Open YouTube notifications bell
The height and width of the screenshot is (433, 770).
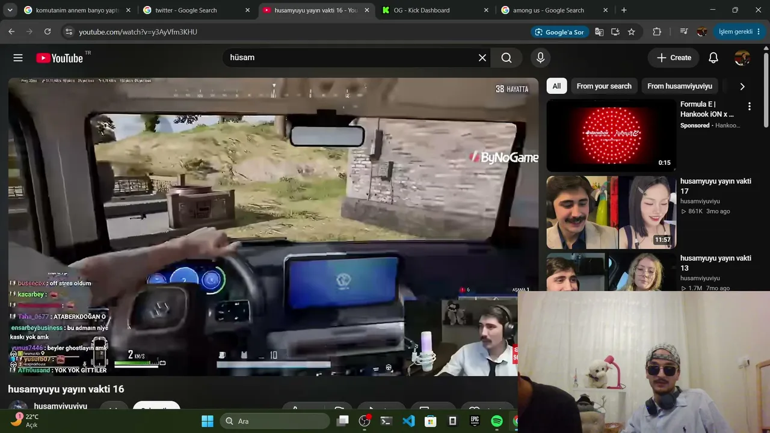tap(713, 58)
